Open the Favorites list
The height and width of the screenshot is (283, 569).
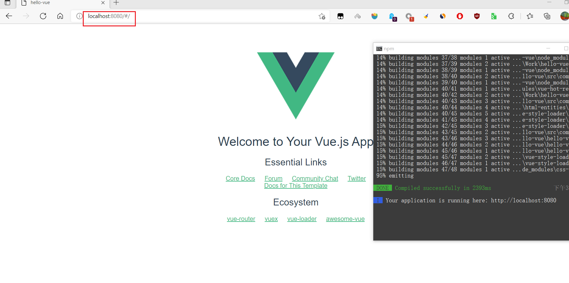(x=530, y=16)
